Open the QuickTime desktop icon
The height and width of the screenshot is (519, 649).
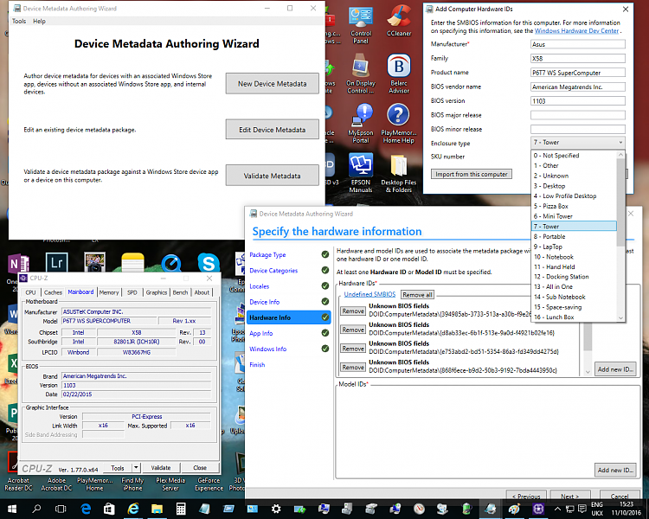171,263
